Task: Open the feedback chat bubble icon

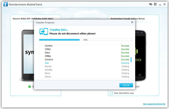Action: (150, 4)
